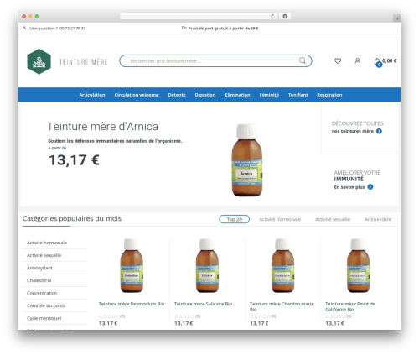Image resolution: width=419 pixels, height=355 pixels.
Task: Open Teinture mère Desmodium Bio product link
Action: [132, 304]
